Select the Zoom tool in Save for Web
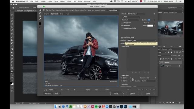Screen dimensions: 194x109 [40, 16]
